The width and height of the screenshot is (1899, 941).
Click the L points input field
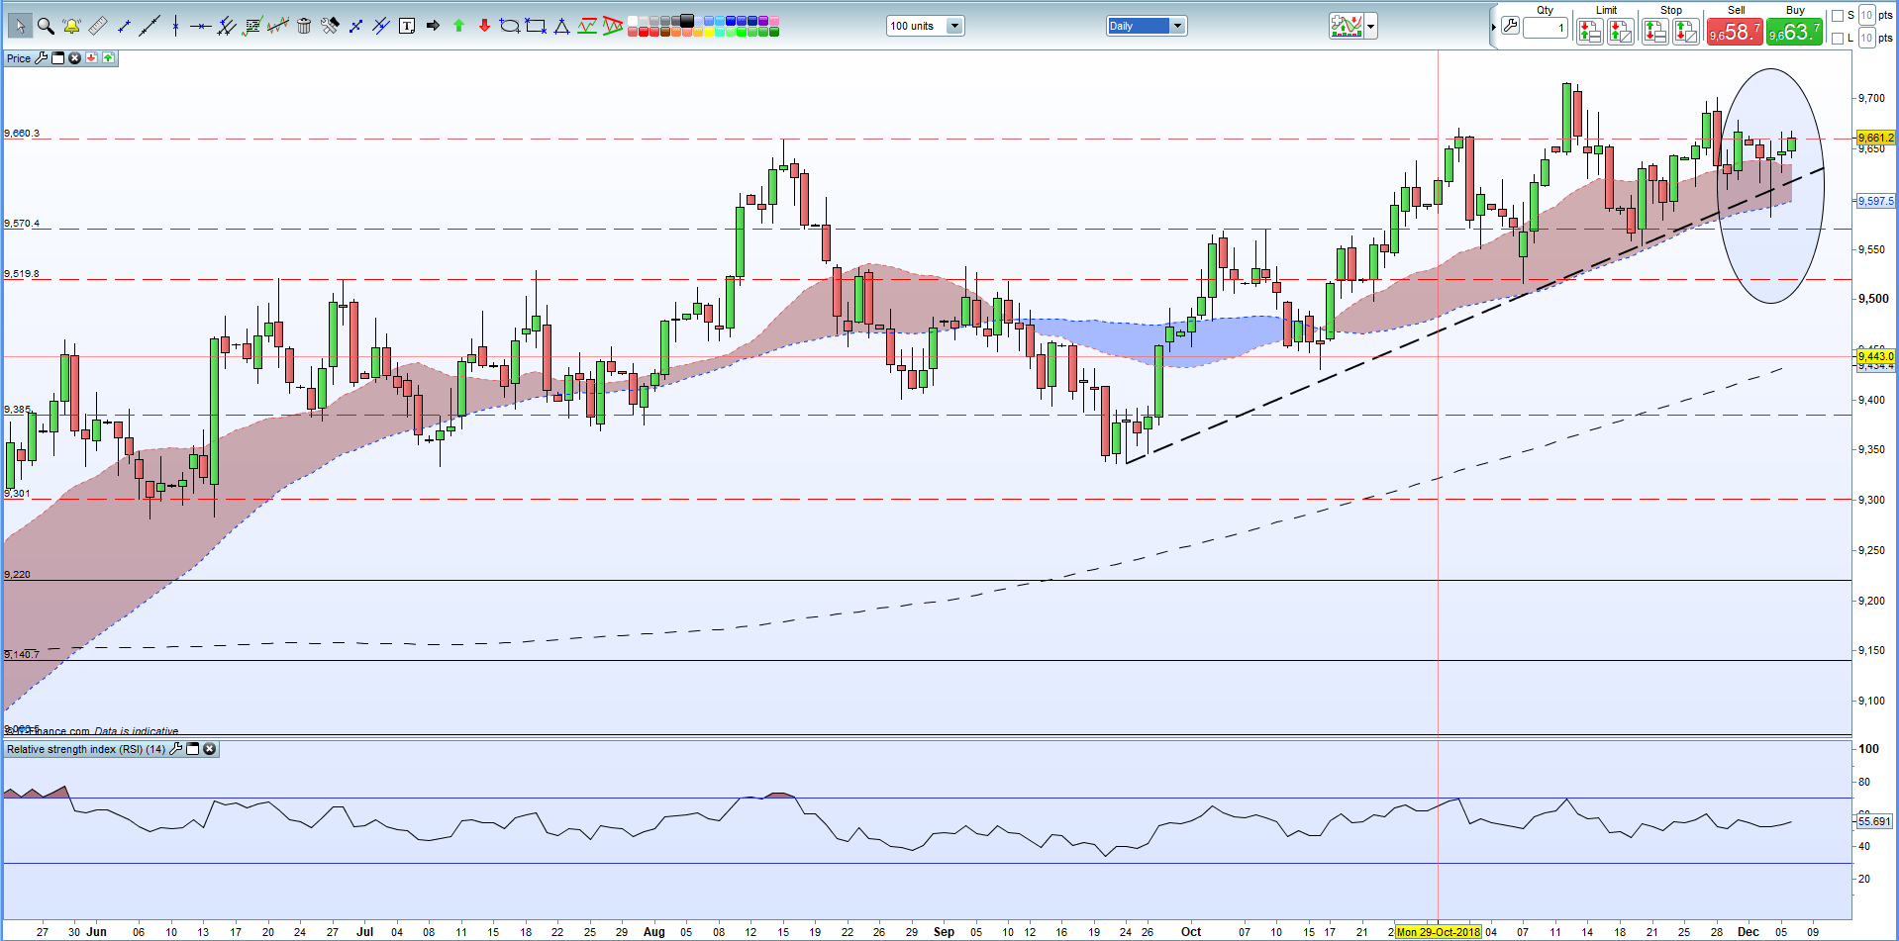point(1867,39)
